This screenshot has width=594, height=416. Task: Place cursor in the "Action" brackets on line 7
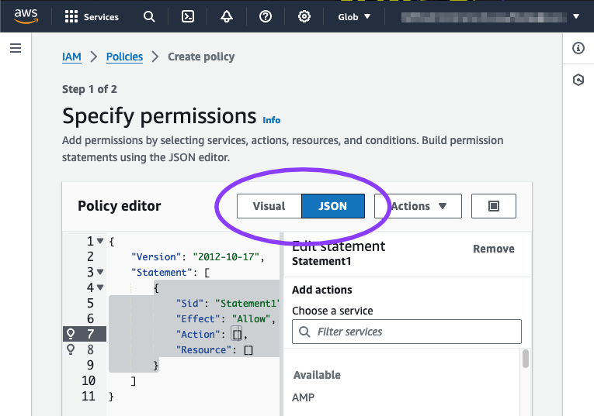point(237,335)
